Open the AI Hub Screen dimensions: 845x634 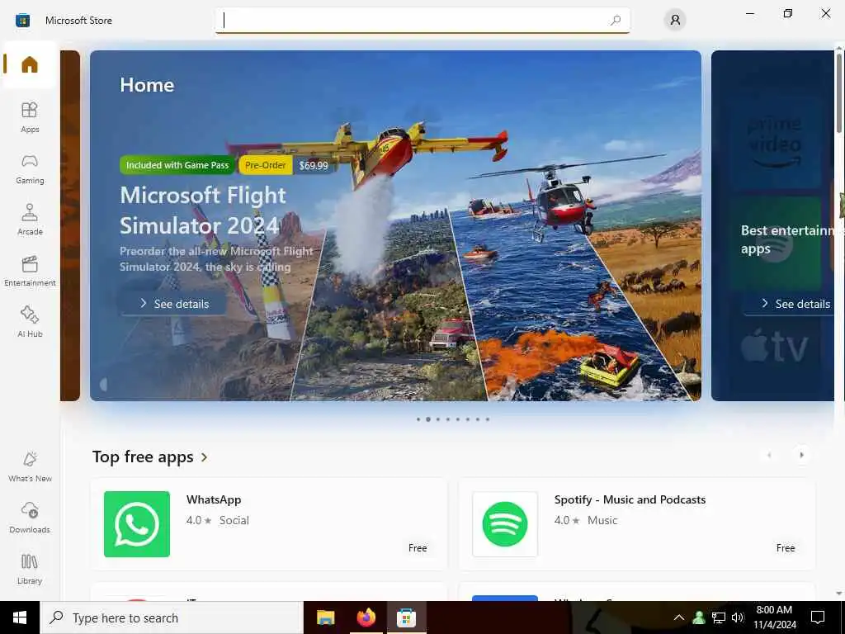[30, 322]
